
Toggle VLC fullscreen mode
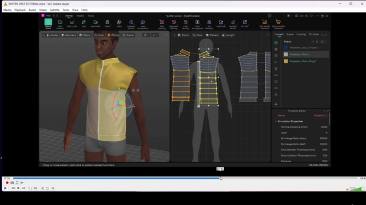(30, 188)
